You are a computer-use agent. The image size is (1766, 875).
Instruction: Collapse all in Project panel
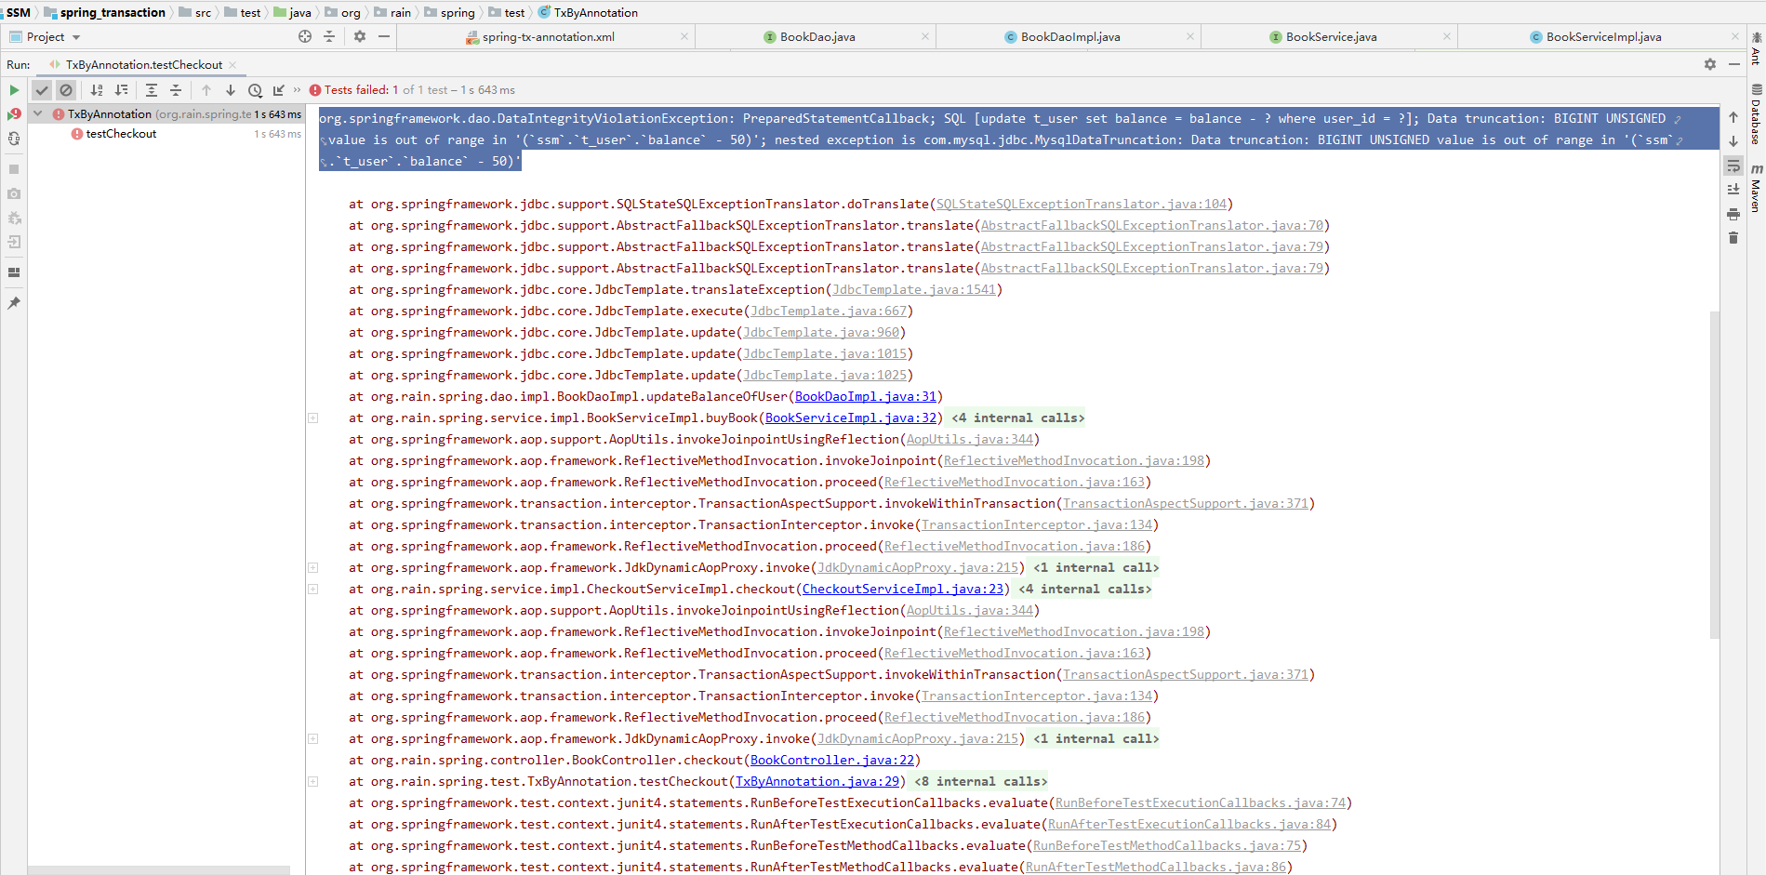328,37
